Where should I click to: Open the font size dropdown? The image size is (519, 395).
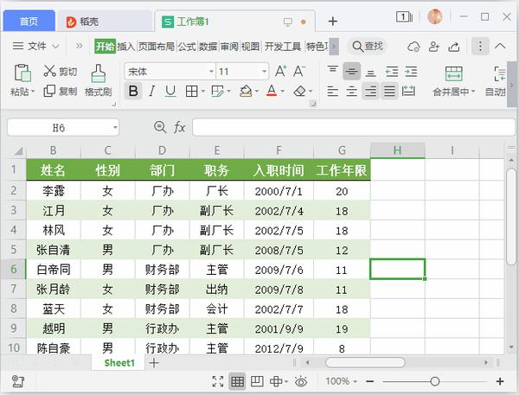click(264, 72)
